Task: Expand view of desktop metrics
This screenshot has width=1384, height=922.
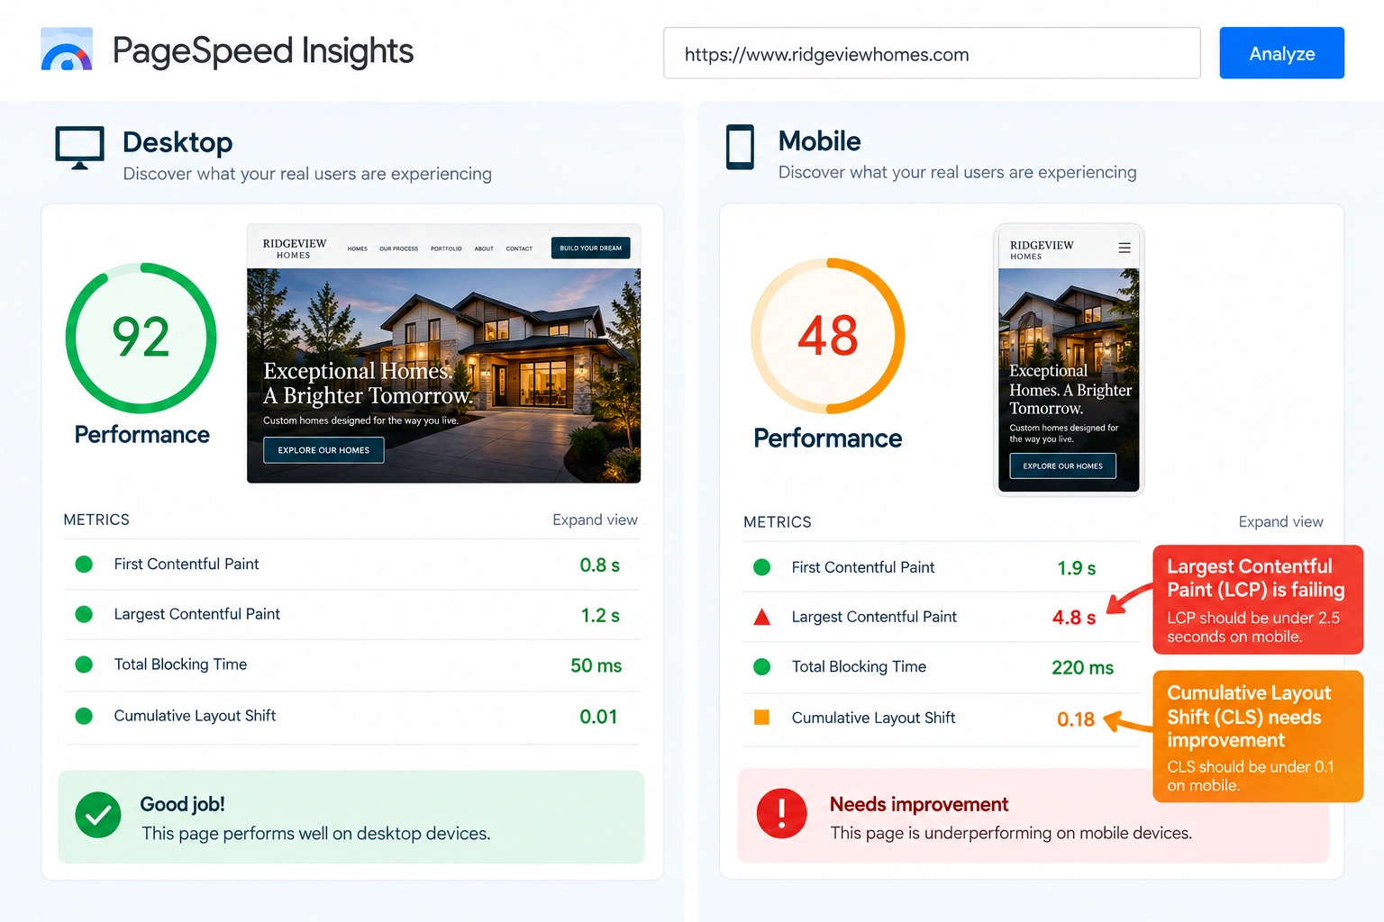Action: coord(595,520)
